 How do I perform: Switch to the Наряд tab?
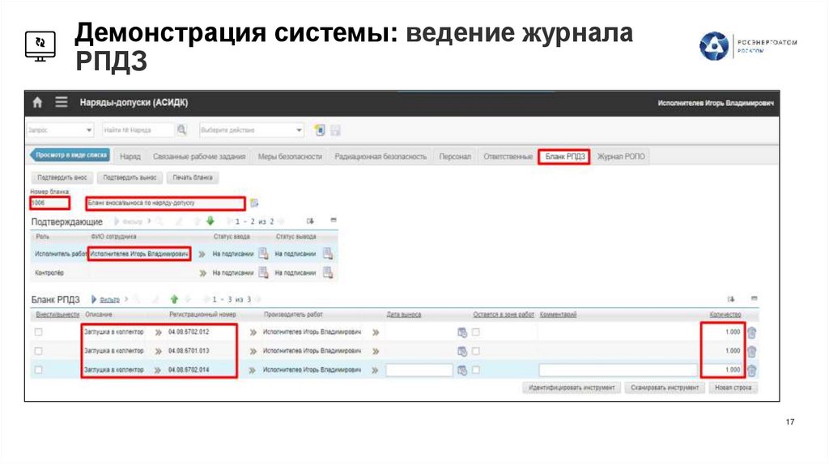pyautogui.click(x=130, y=156)
